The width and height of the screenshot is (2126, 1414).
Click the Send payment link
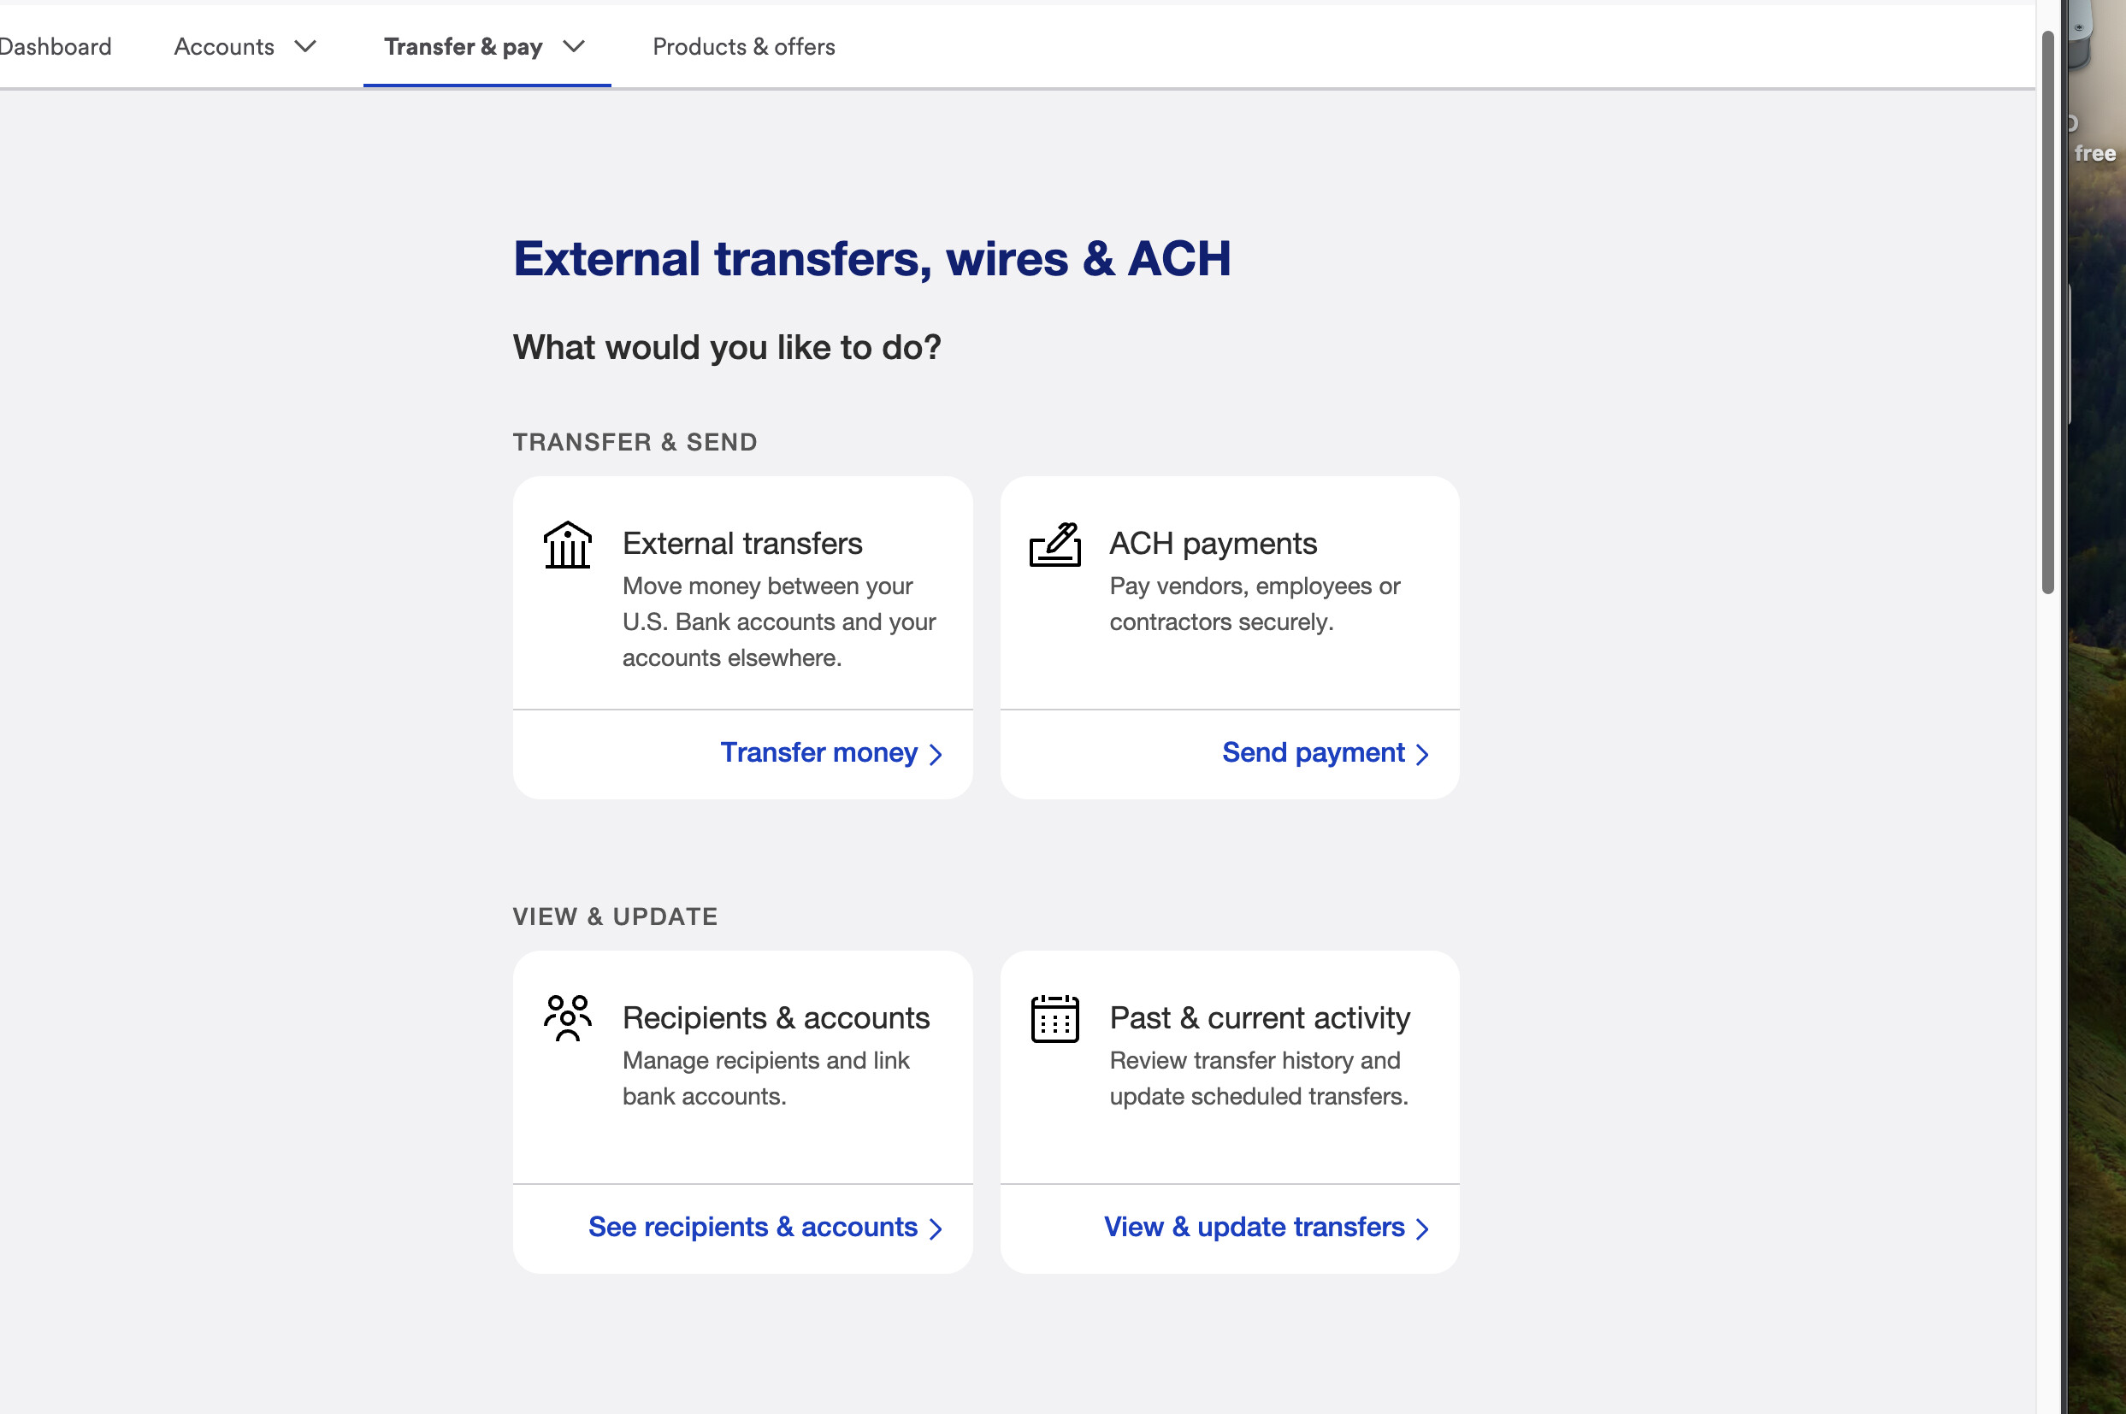coord(1313,753)
